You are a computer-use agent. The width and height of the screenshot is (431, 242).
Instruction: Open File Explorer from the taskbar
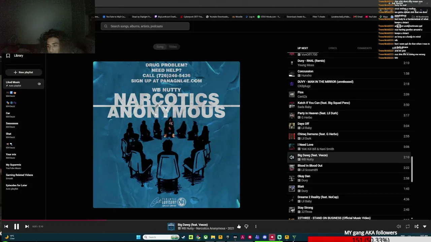coord(213,237)
